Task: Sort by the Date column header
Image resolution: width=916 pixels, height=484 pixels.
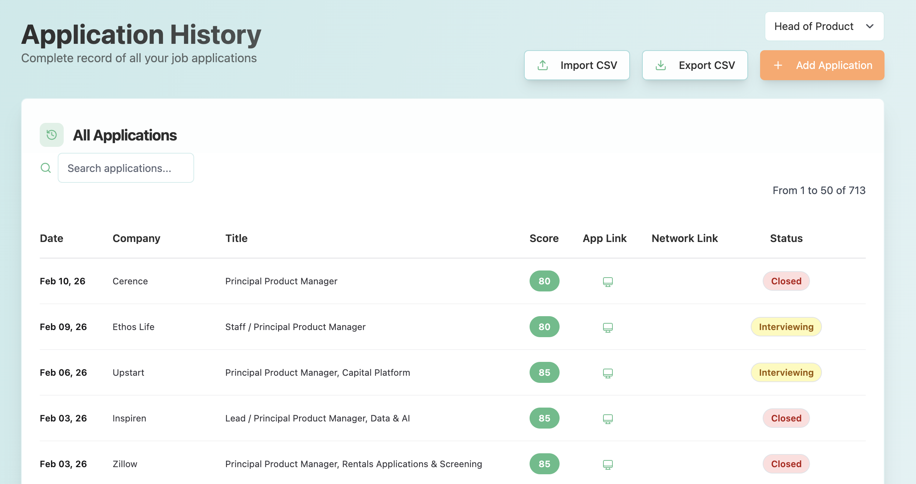Action: pos(51,238)
